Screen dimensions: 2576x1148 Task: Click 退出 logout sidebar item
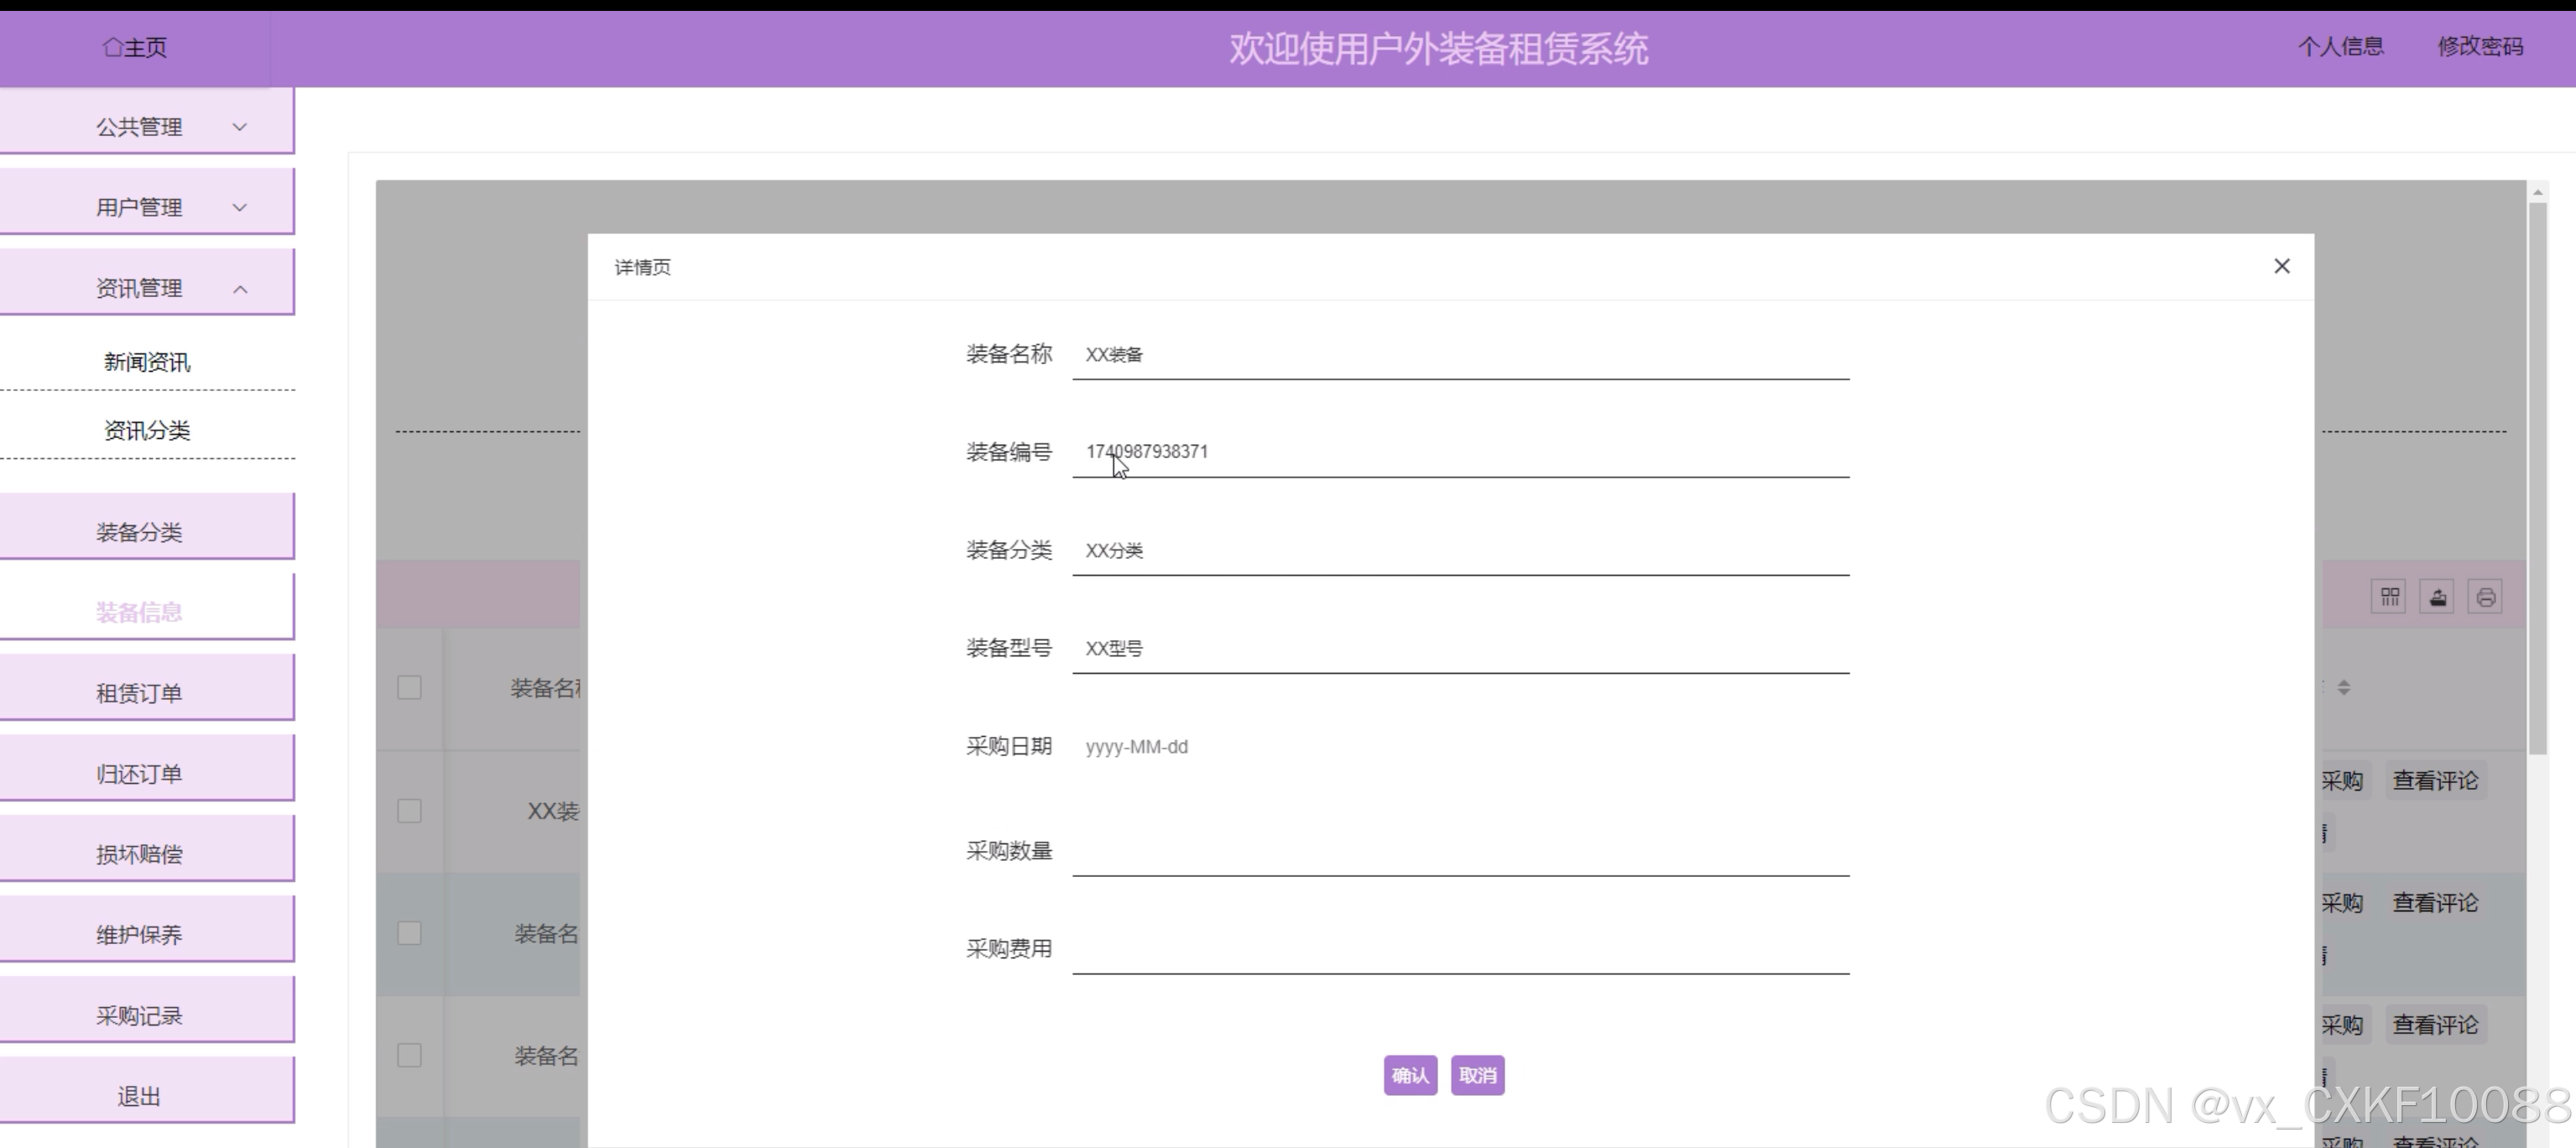[x=147, y=1091]
